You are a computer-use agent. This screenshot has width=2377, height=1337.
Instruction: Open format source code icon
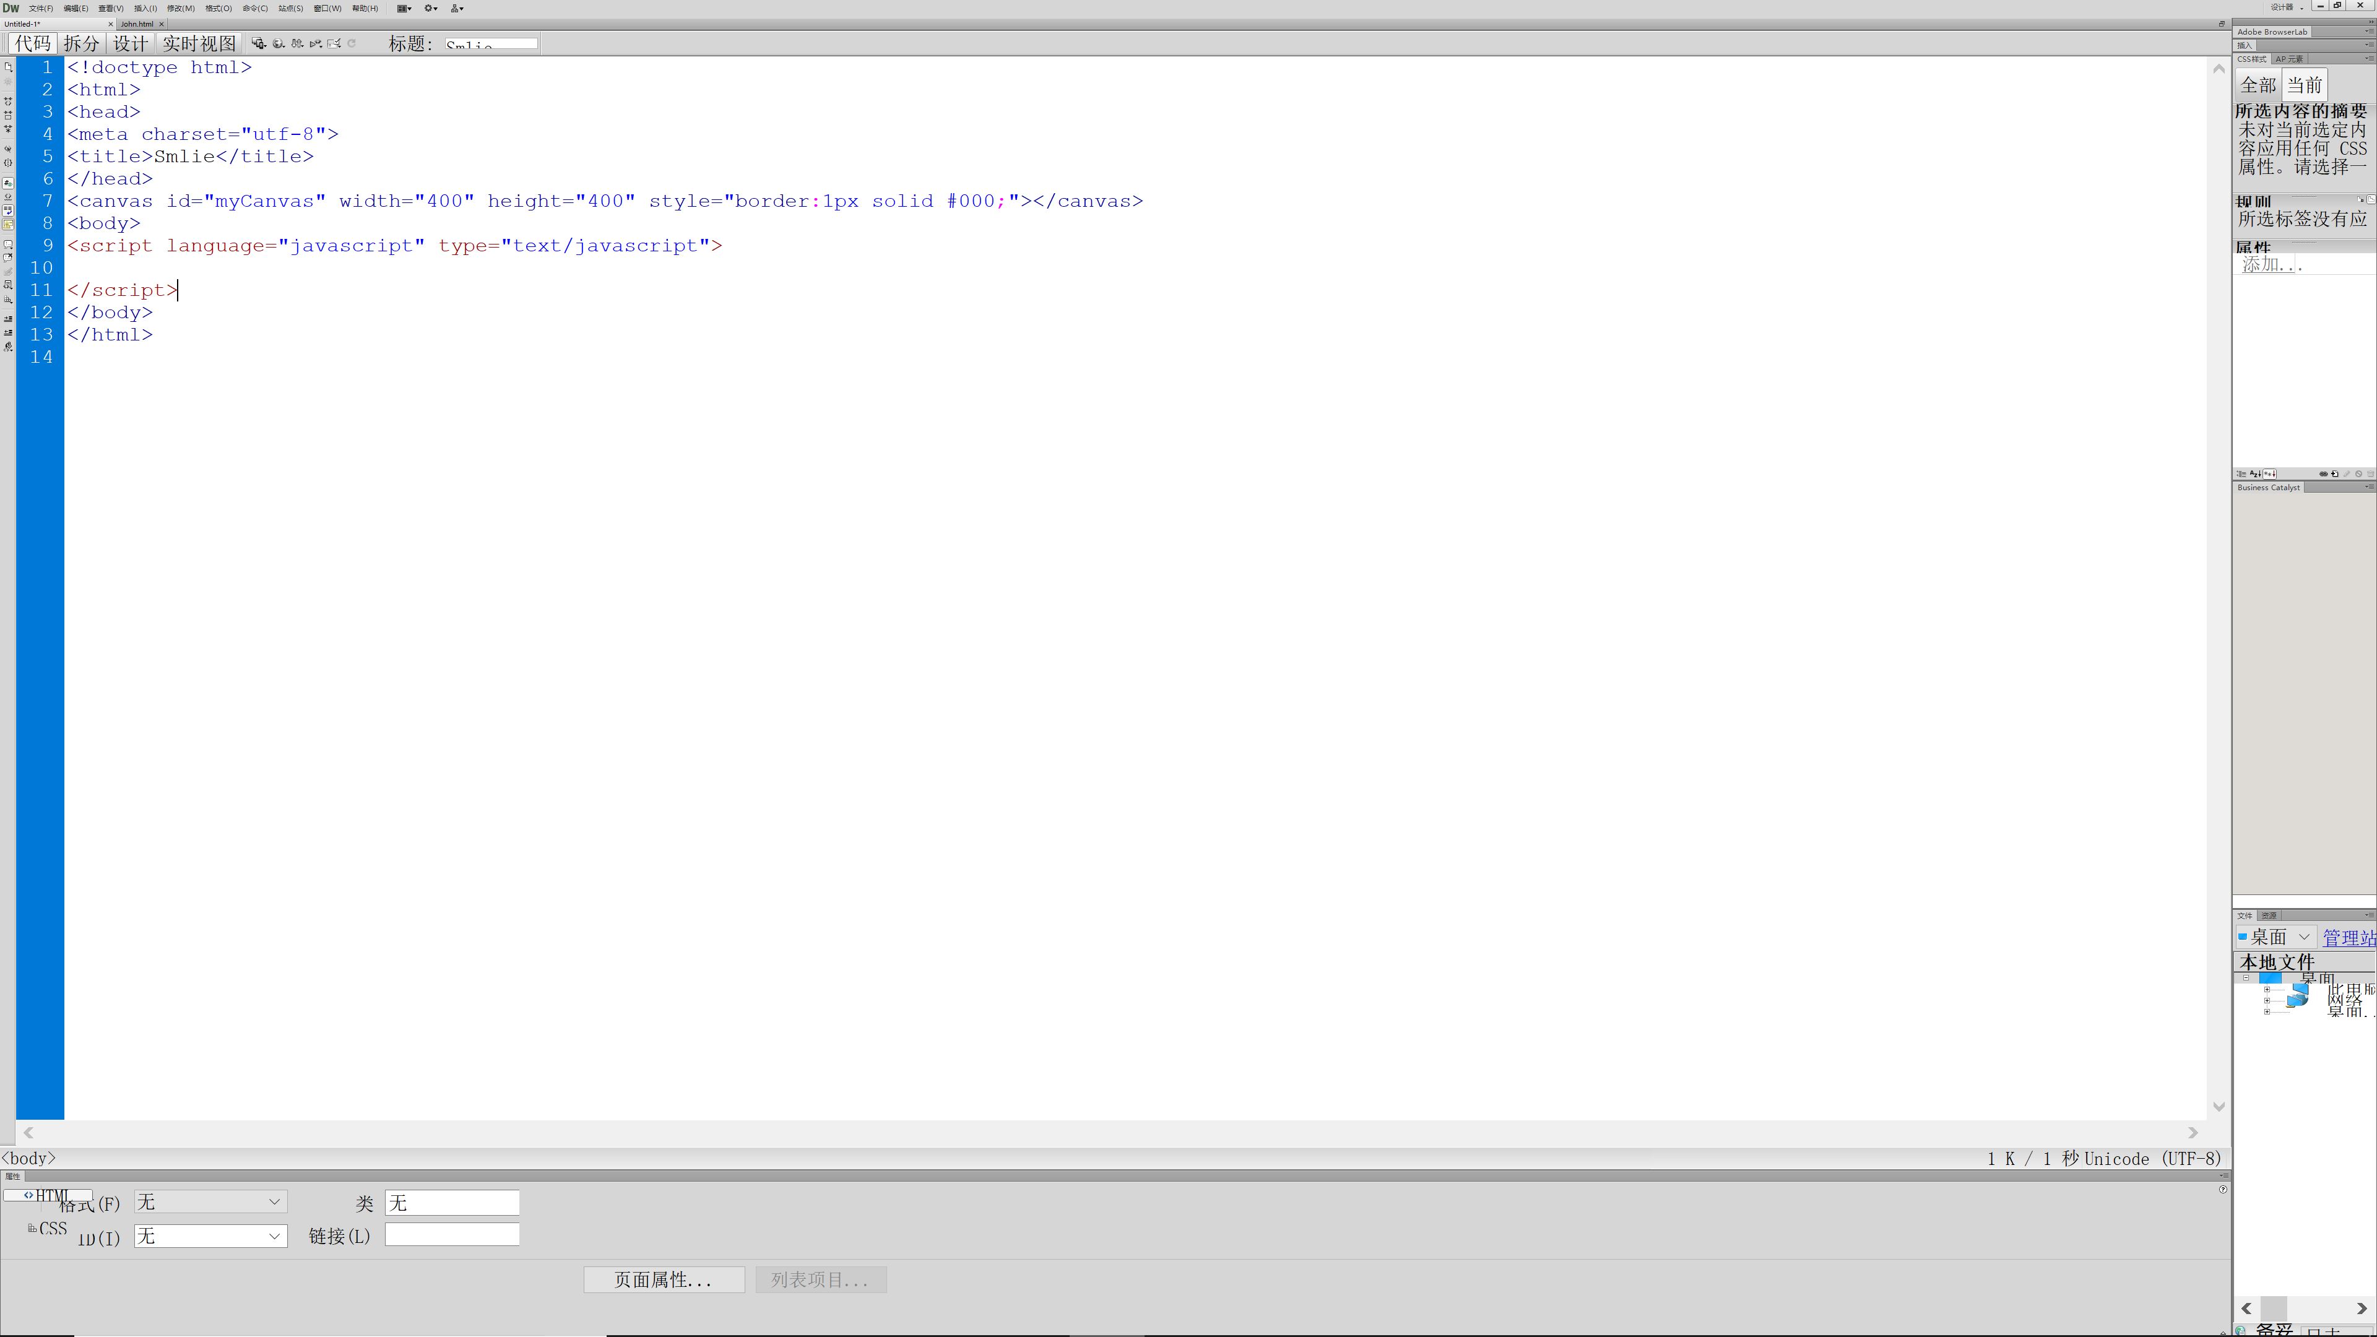(x=8, y=347)
